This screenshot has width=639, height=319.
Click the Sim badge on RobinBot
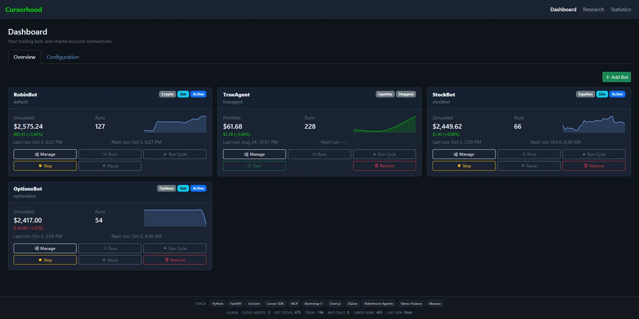tap(183, 94)
